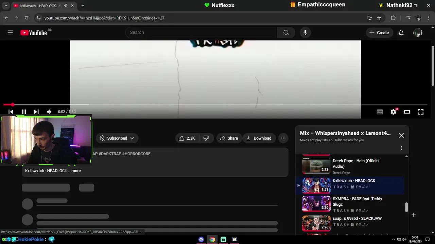Mute the player volume

tap(49, 112)
